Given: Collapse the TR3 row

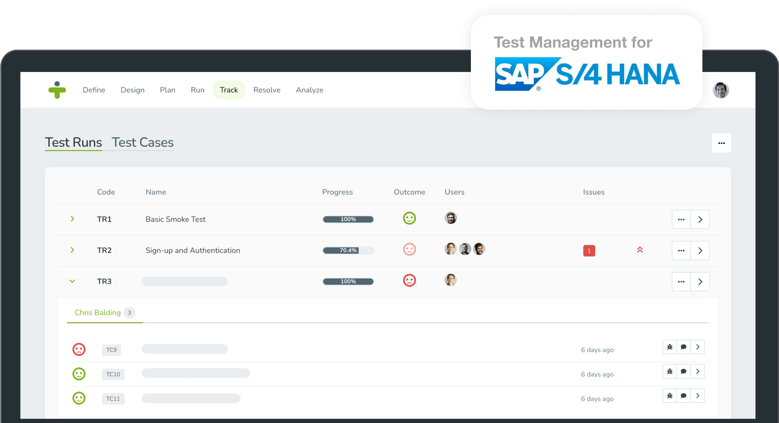Looking at the screenshot, I should coord(72,281).
